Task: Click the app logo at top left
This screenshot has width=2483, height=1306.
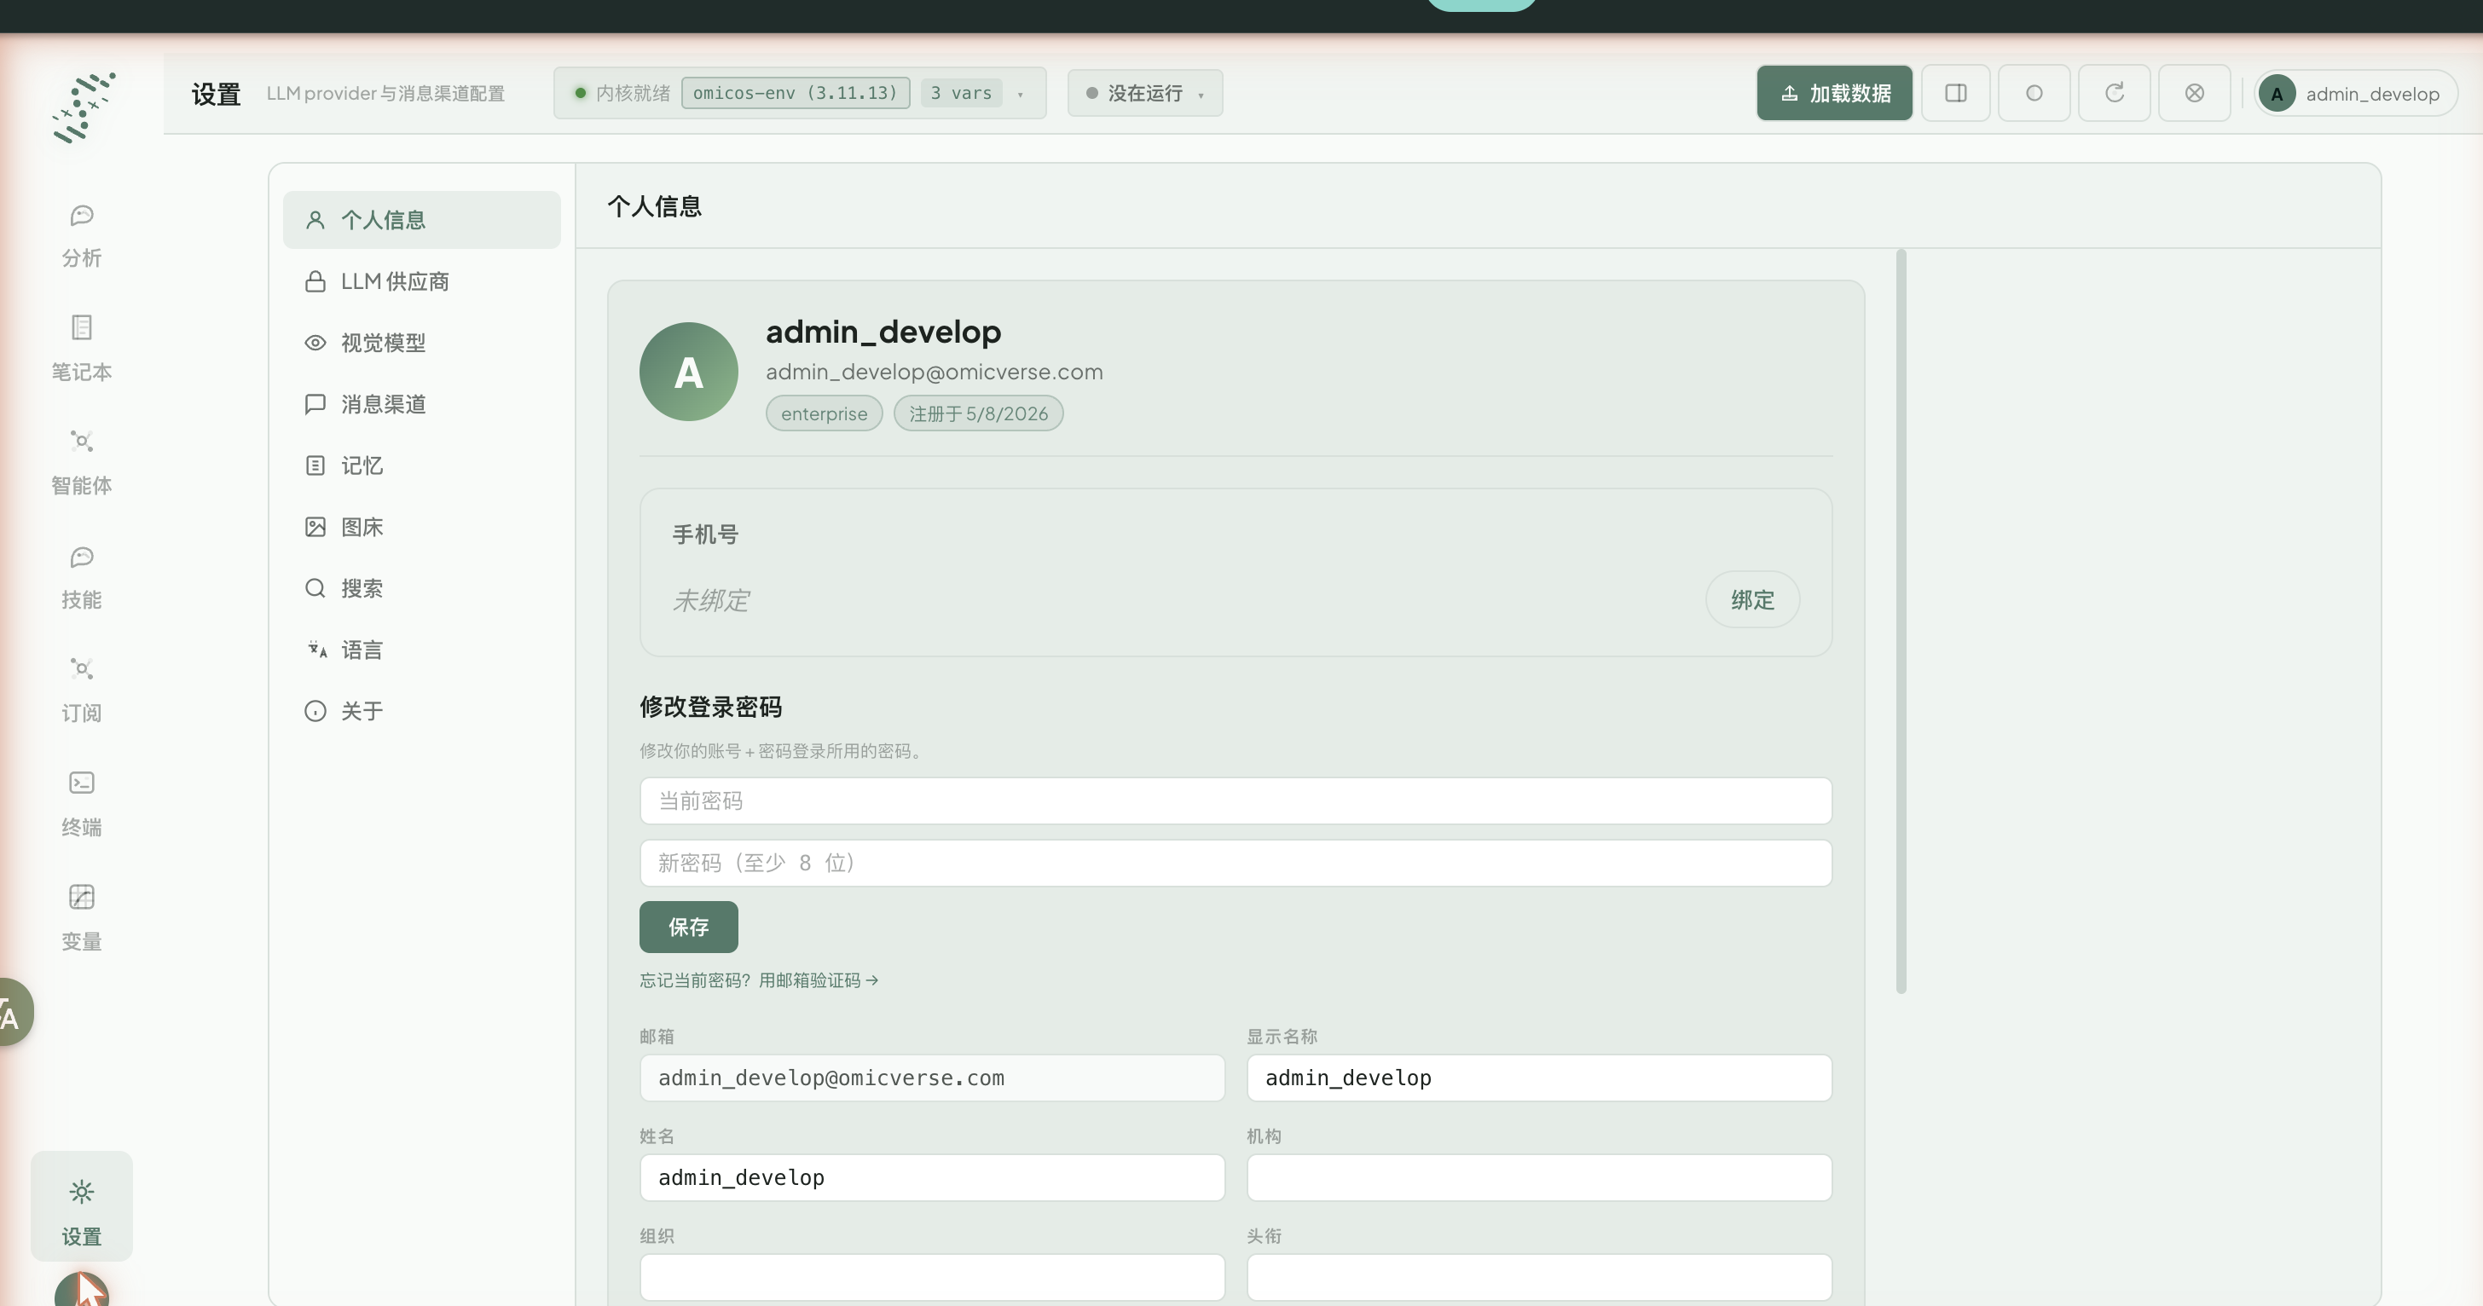Action: click(x=84, y=108)
